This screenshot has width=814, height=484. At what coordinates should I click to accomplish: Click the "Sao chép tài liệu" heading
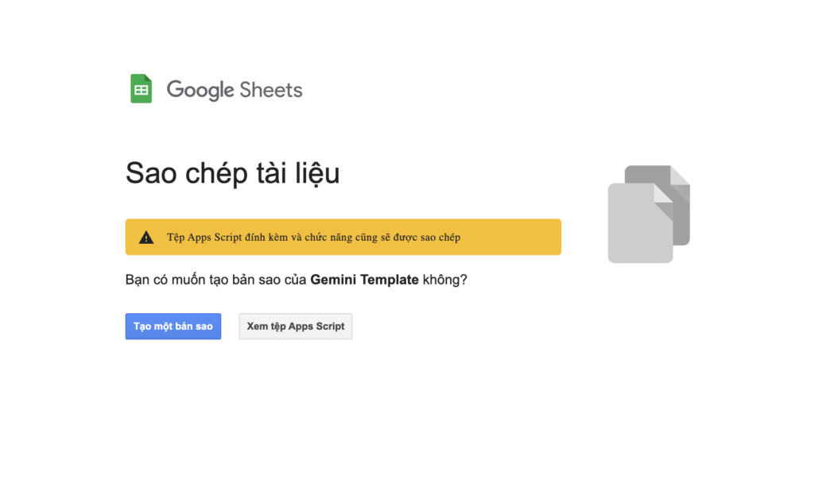click(233, 173)
